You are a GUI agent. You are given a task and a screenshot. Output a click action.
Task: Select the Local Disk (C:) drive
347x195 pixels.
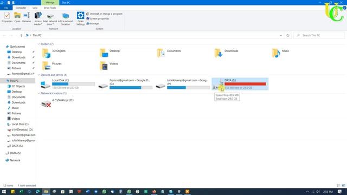point(68,84)
